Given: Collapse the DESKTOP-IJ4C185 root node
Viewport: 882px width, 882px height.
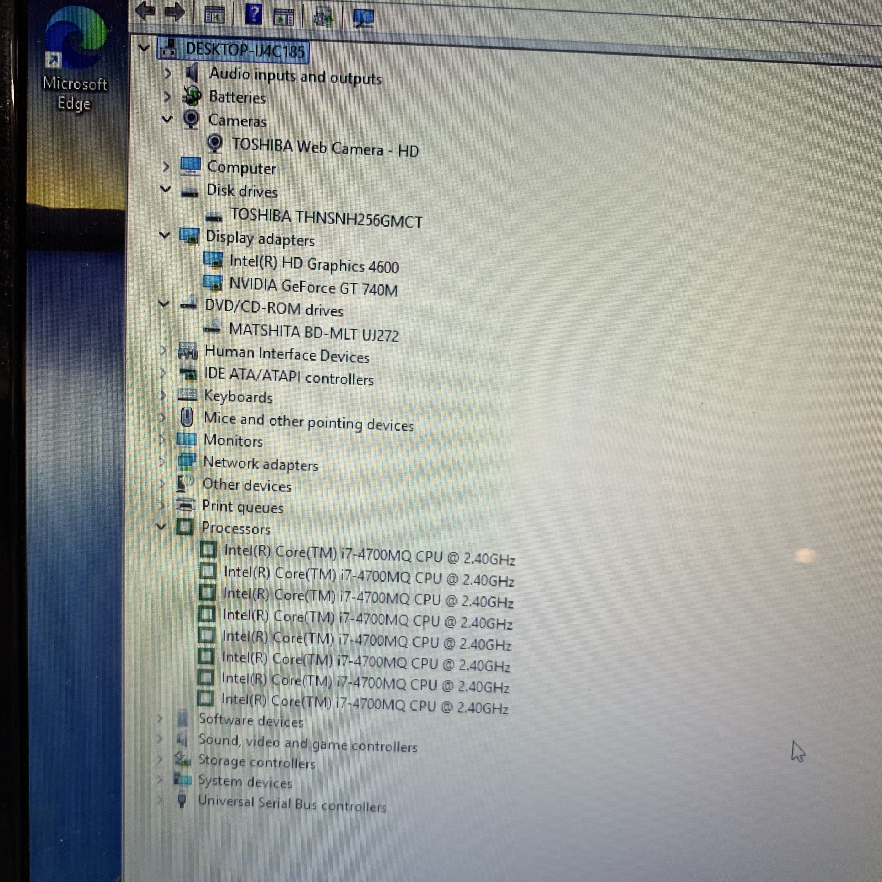Looking at the screenshot, I should click(144, 48).
